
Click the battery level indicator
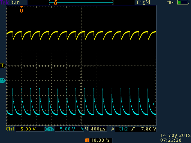(x=183, y=2)
